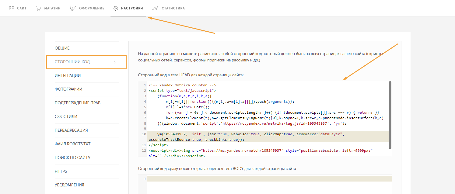
Task: Select CSS-СТИЛИ in the sidebar
Action: [66, 117]
